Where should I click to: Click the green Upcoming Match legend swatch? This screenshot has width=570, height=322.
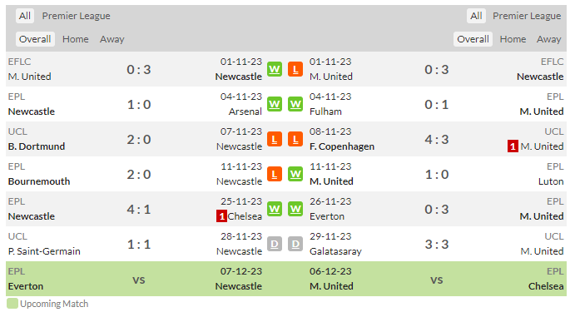point(12,304)
